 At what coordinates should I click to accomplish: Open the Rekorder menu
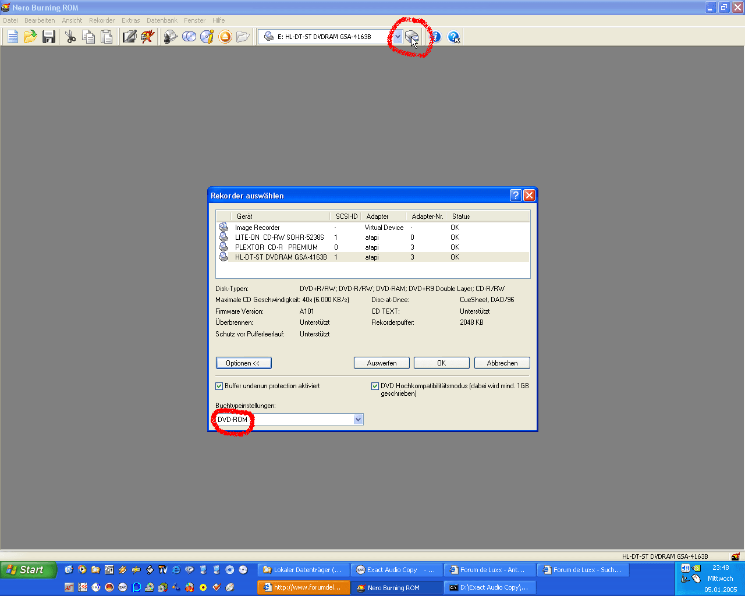click(102, 20)
